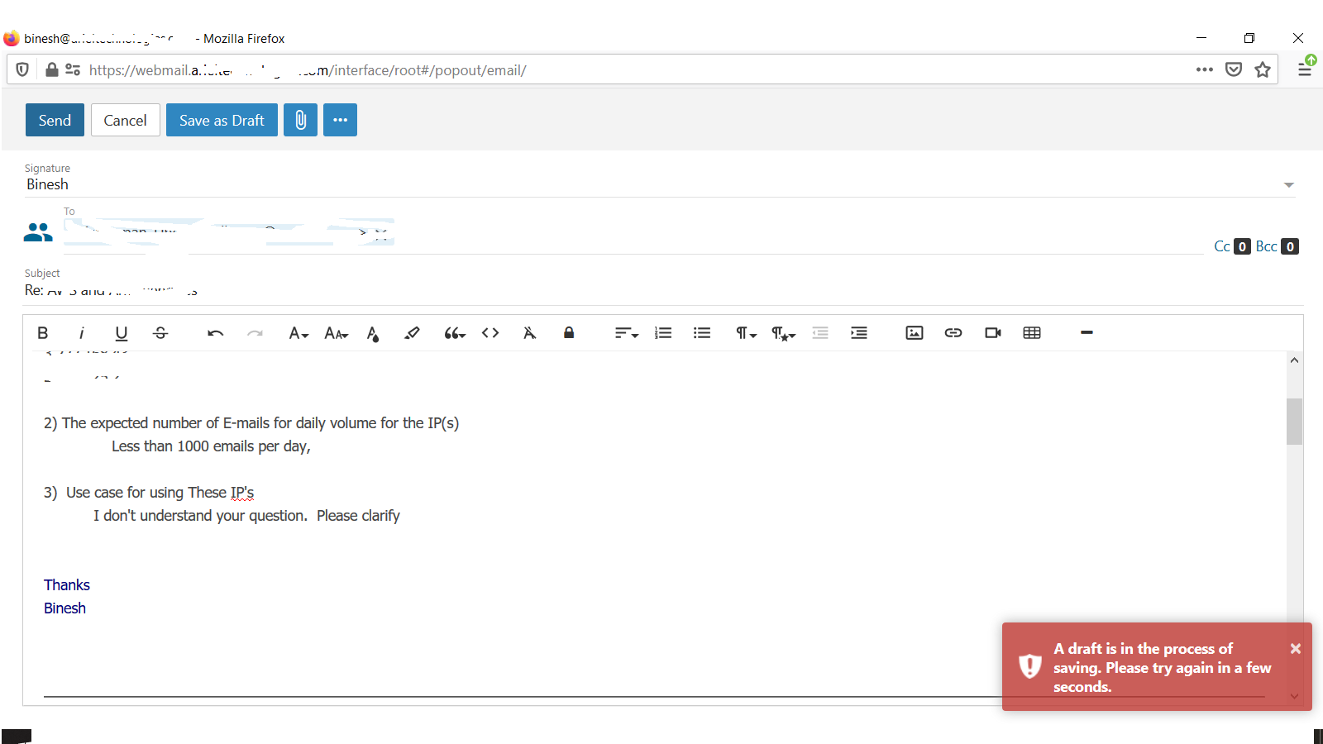
Task: Insert a video into the message
Action: coord(992,333)
